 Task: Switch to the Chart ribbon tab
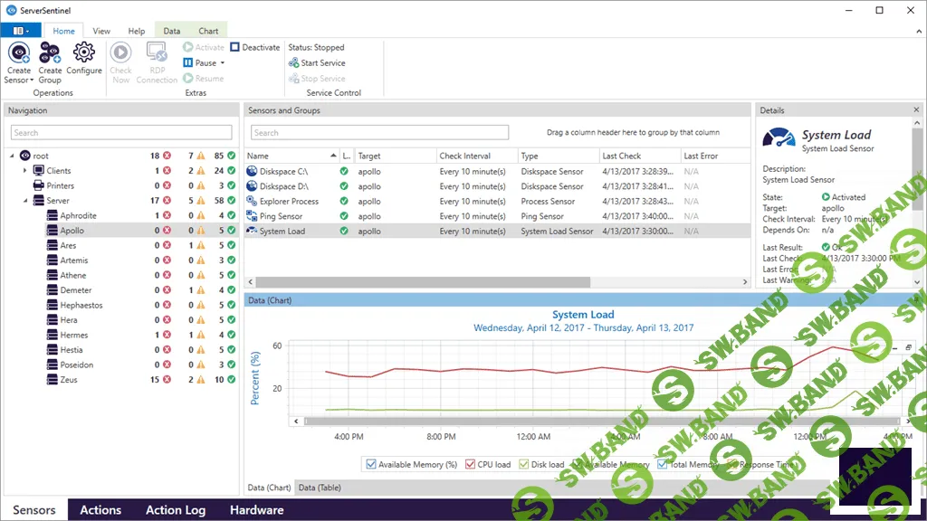[x=208, y=30]
